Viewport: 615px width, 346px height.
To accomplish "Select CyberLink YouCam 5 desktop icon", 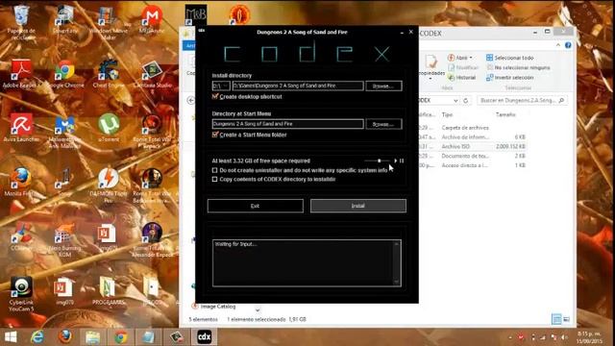I will pos(21,294).
